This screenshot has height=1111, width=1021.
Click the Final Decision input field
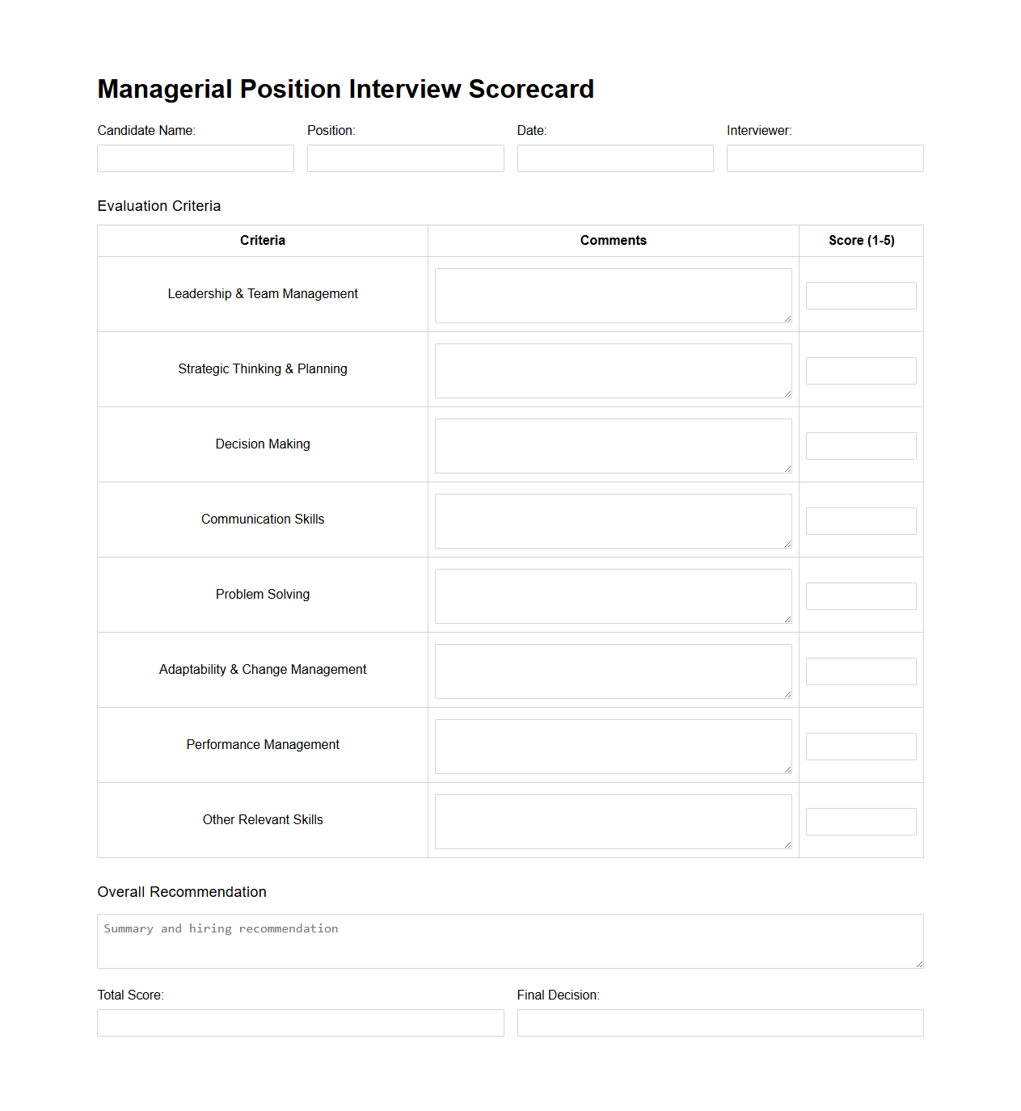coord(719,1022)
